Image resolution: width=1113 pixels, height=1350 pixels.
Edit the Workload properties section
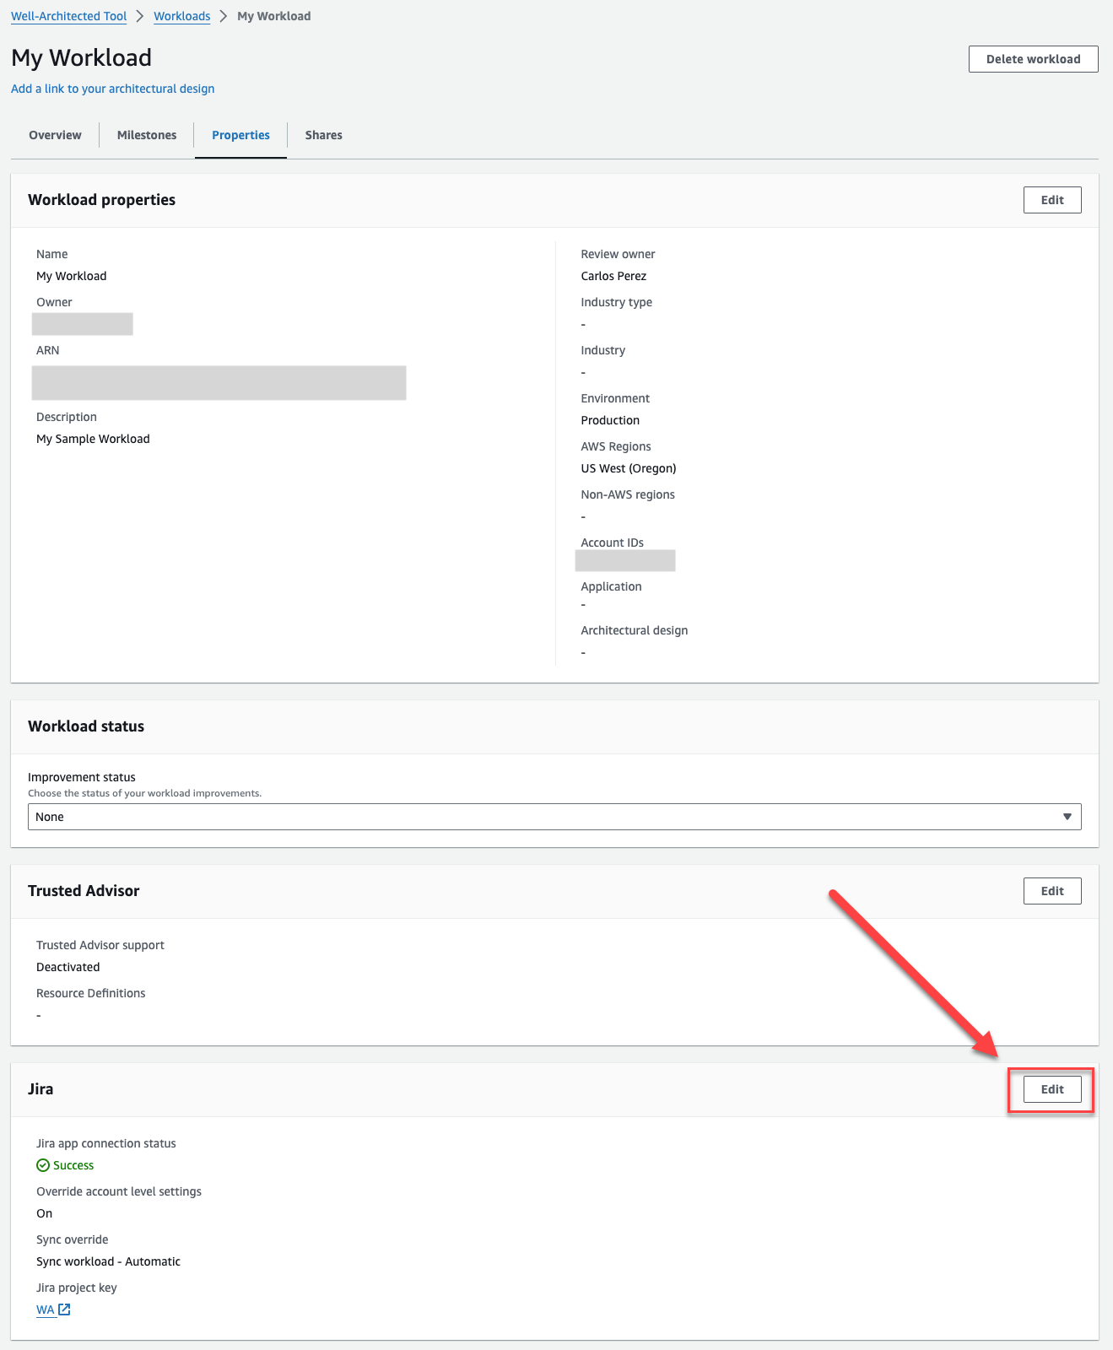[x=1052, y=200]
